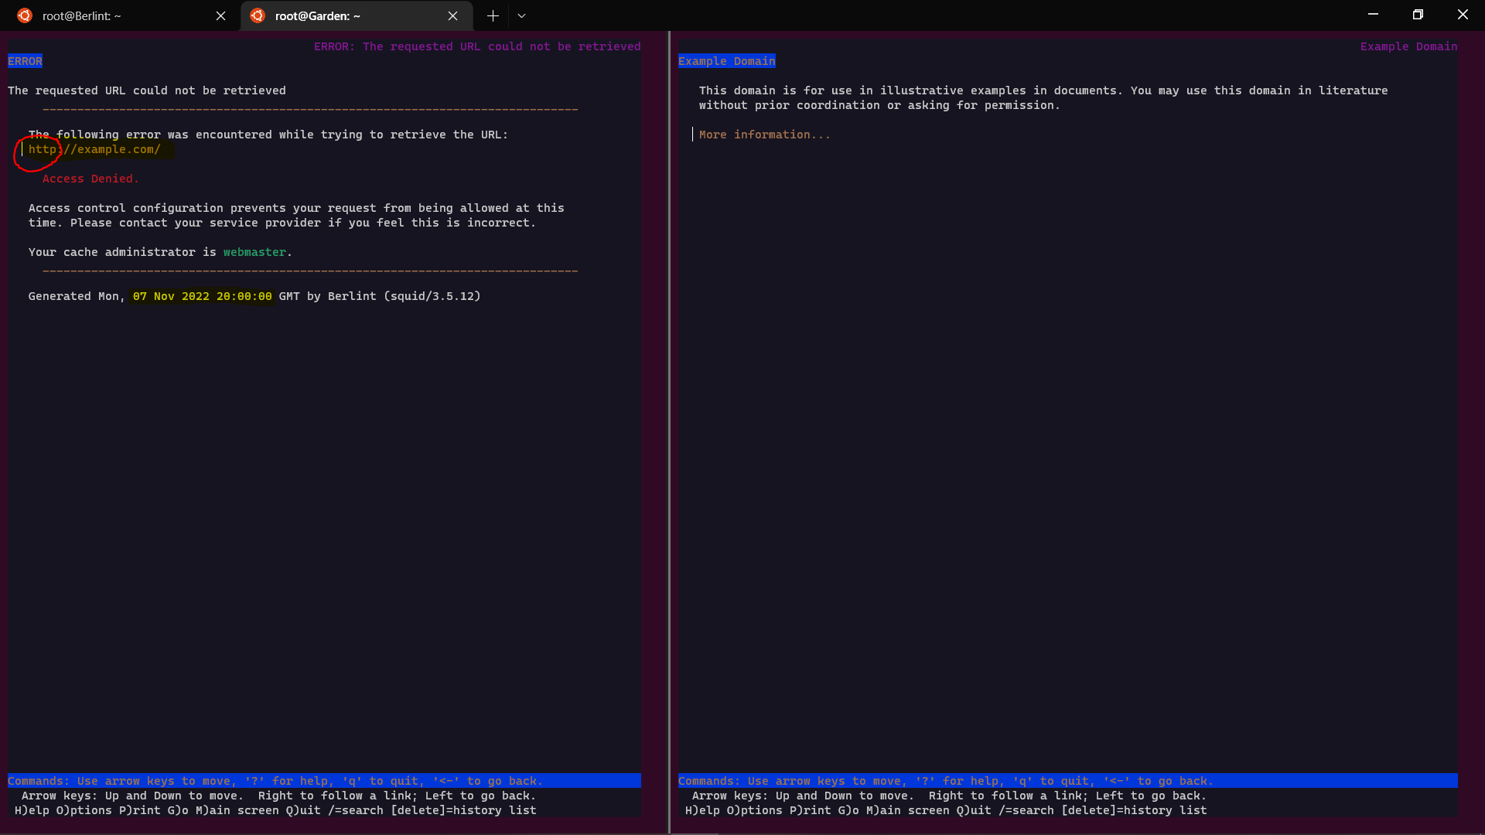Follow the http://example.com/ link

click(x=94, y=149)
